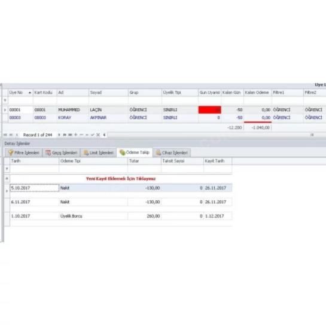Image resolution: width=326 pixels, height=326 pixels.
Task: Open the Cihaz İşlemleri tab
Action: [x=172, y=153]
